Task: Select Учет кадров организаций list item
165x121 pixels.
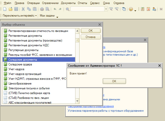Action: pyautogui.click(x=25, y=74)
